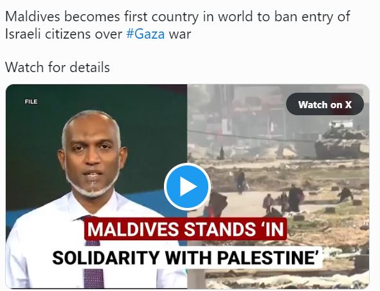Click the word Maldives starting the tweet

33,17
